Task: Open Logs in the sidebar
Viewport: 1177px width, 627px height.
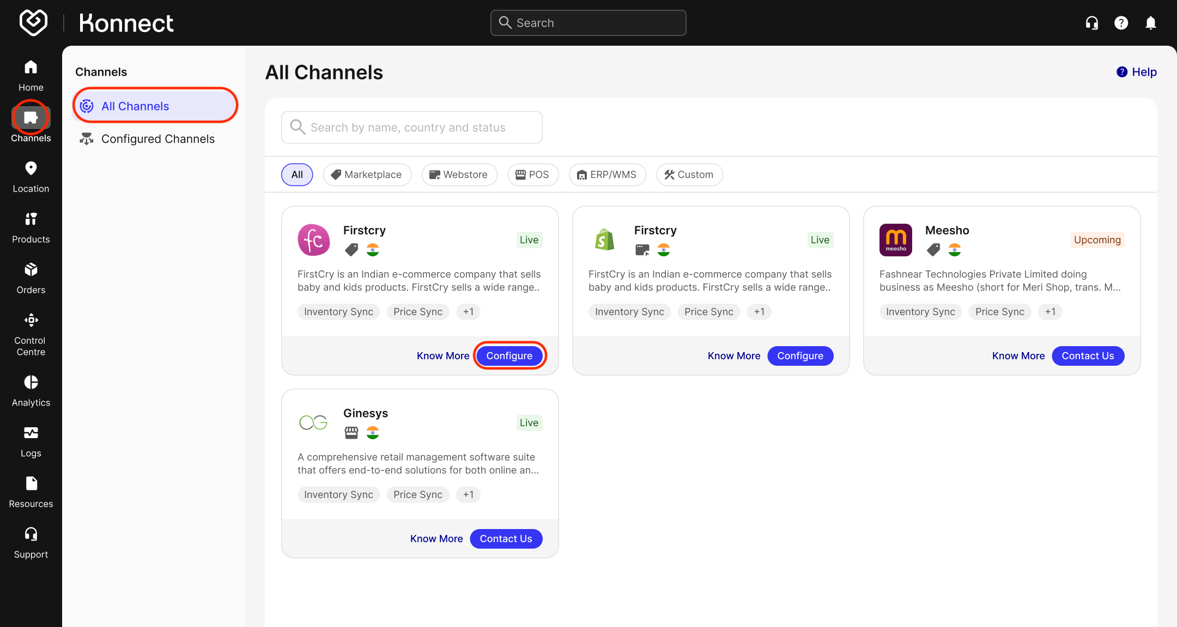Action: (x=31, y=441)
